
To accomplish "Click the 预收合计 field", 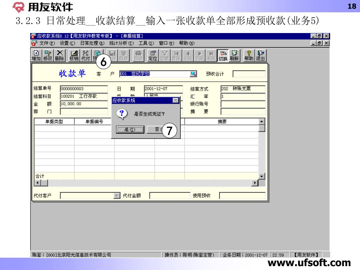I will point(249,74).
